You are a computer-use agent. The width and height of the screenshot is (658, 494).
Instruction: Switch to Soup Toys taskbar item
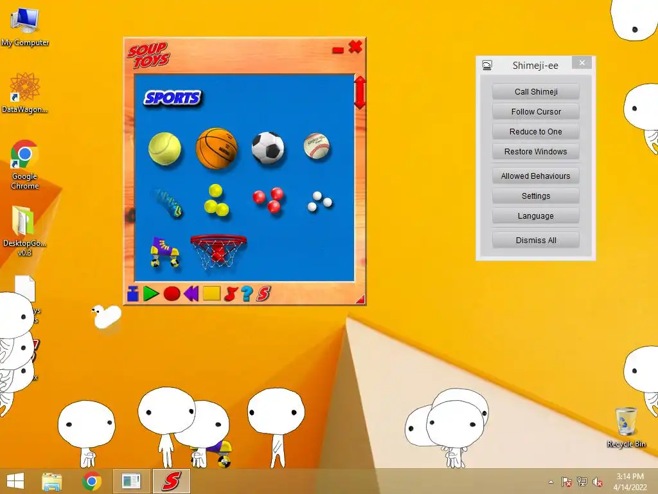tap(172, 481)
